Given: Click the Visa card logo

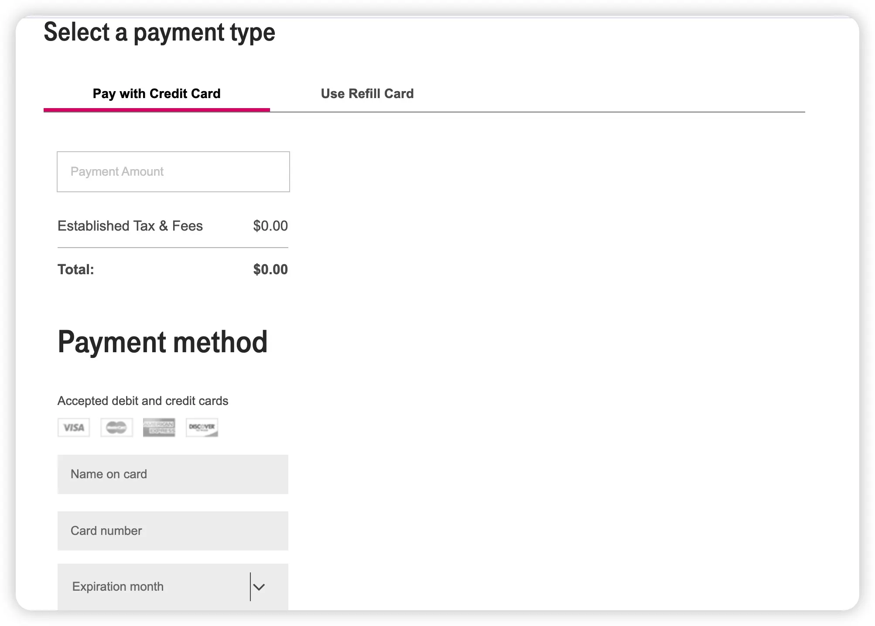Looking at the screenshot, I should pyautogui.click(x=74, y=427).
